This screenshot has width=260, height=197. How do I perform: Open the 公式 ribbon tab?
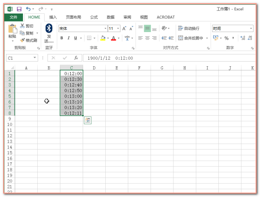[x=94, y=17]
